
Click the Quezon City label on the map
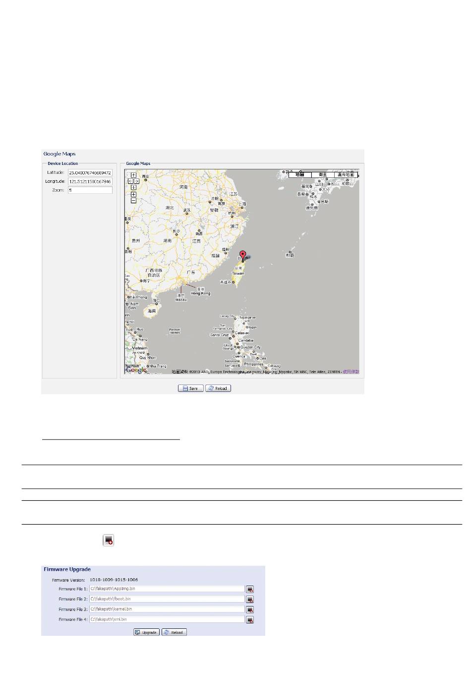(250, 347)
